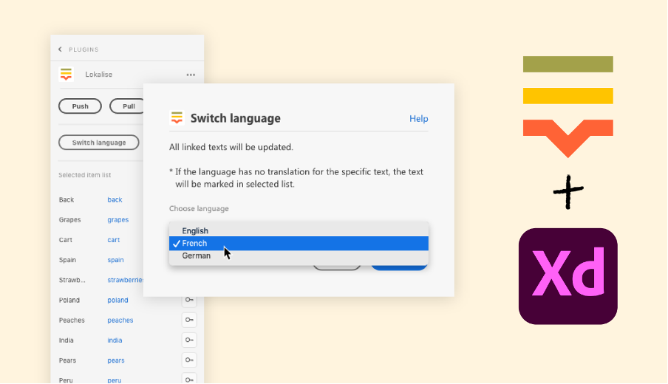
Task: Open the 'peru' key link
Action: pyautogui.click(x=115, y=380)
